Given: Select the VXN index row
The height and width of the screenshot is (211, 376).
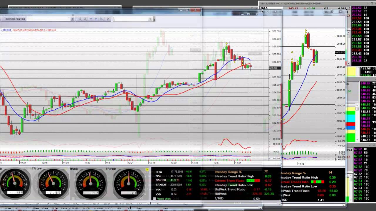Looking at the screenshot, I should tap(182, 194).
